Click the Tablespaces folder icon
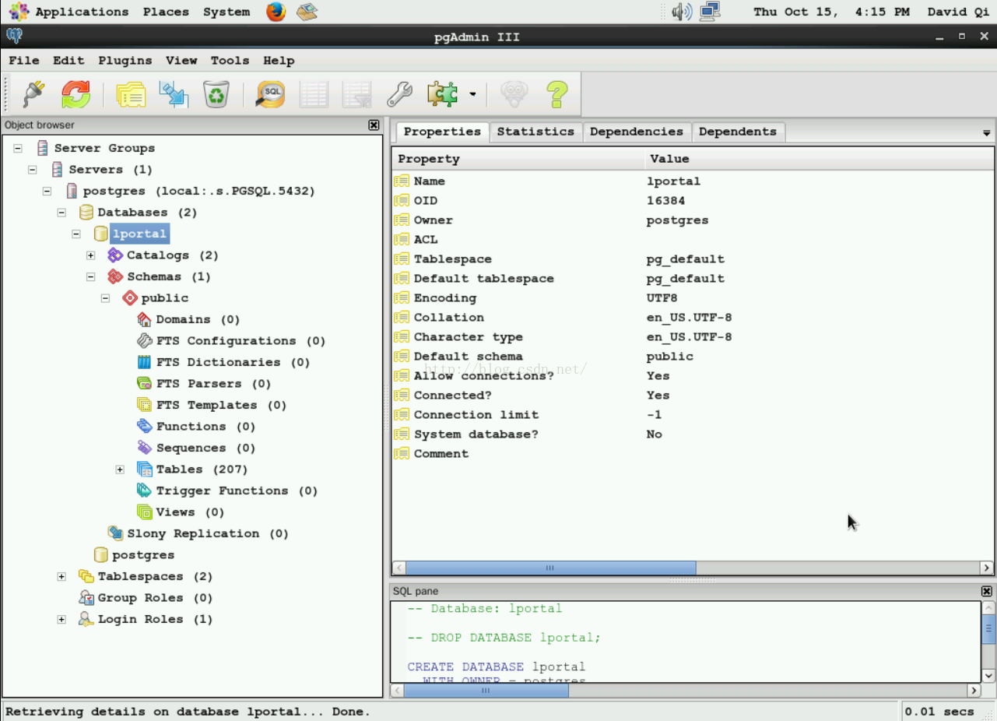Viewport: 997px width, 721px height. [x=86, y=576]
